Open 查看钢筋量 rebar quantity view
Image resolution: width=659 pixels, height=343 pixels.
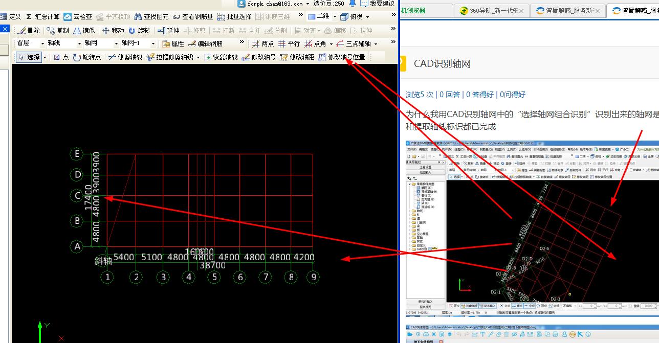[x=193, y=17]
